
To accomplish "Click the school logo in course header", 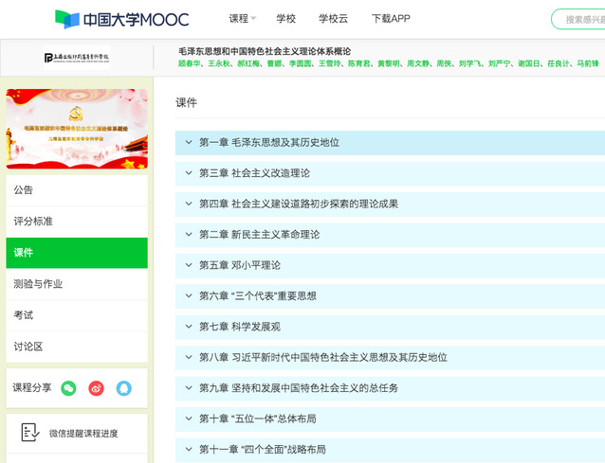I will [x=76, y=58].
